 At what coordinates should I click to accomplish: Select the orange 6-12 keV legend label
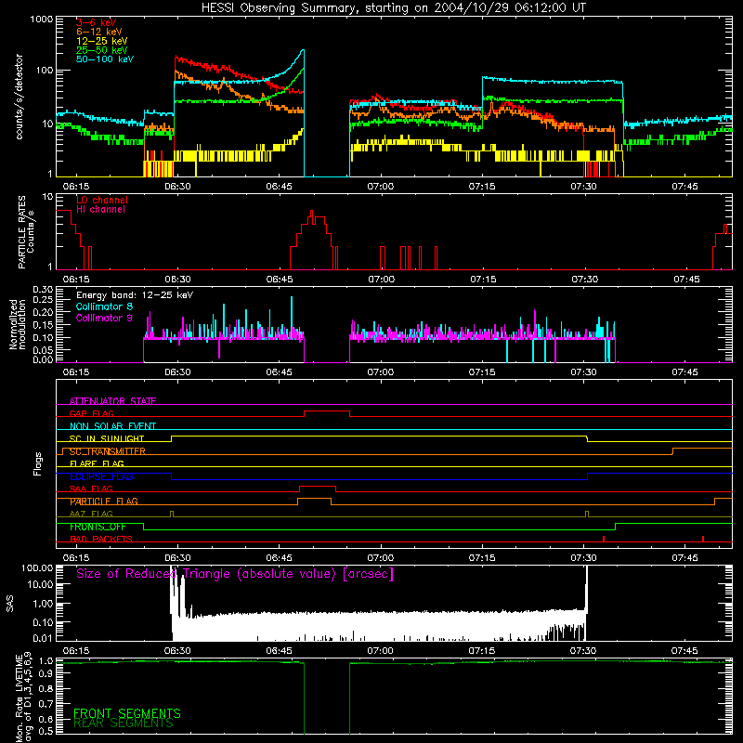click(99, 32)
